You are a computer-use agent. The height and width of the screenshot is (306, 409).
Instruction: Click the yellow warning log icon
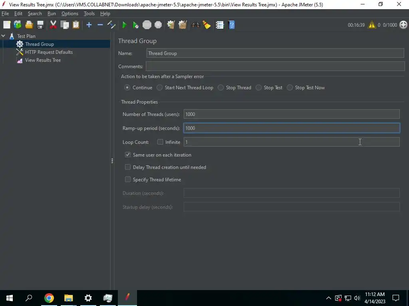[x=372, y=25]
